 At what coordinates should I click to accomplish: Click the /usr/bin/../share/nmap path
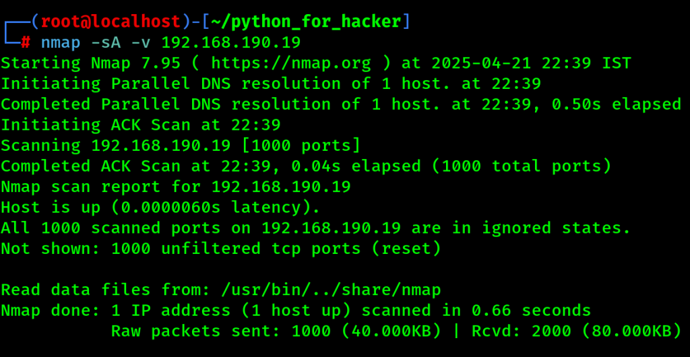click(331, 290)
